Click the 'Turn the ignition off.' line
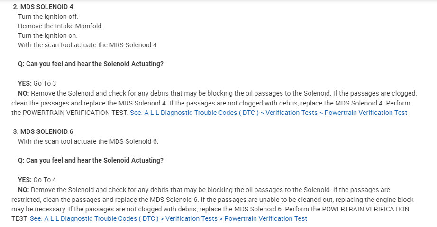The image size is (437, 227). click(x=48, y=16)
